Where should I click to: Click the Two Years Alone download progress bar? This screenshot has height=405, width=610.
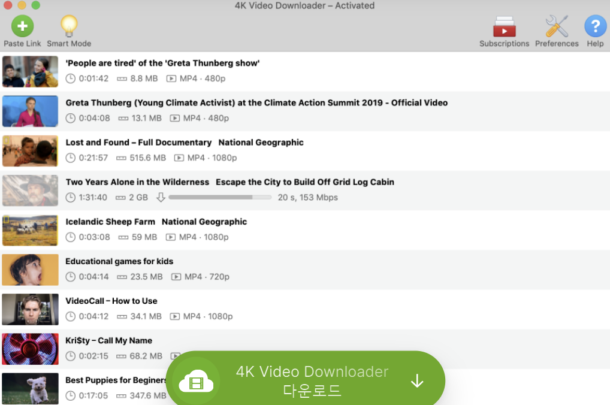[220, 198]
